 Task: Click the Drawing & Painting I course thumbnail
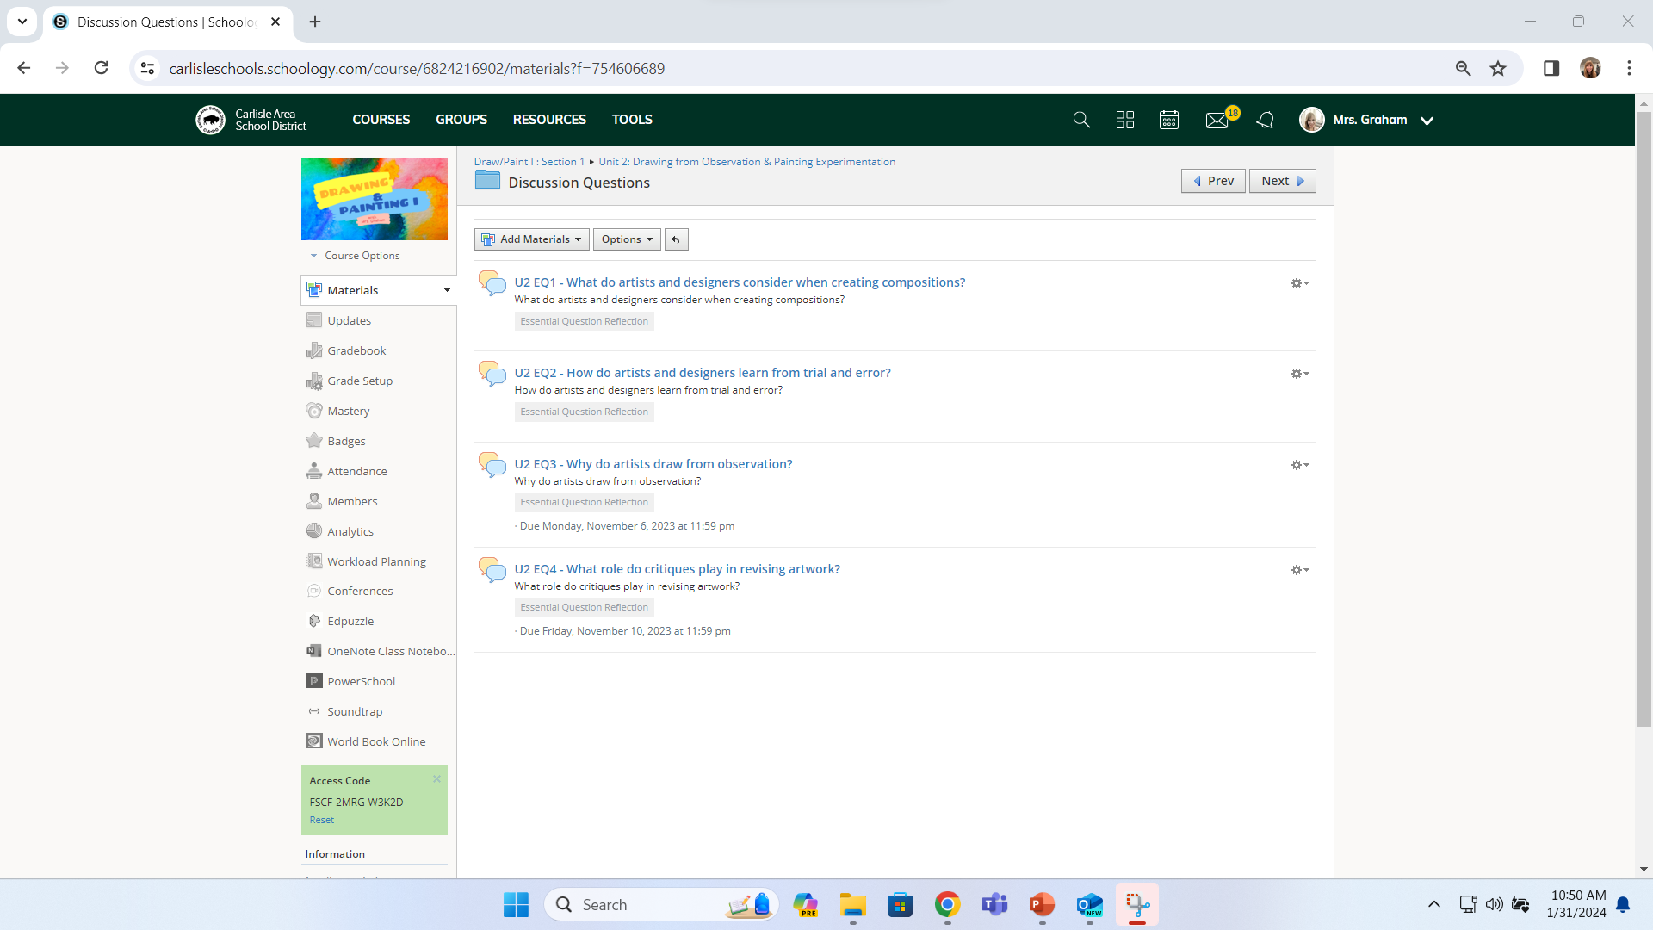(375, 199)
